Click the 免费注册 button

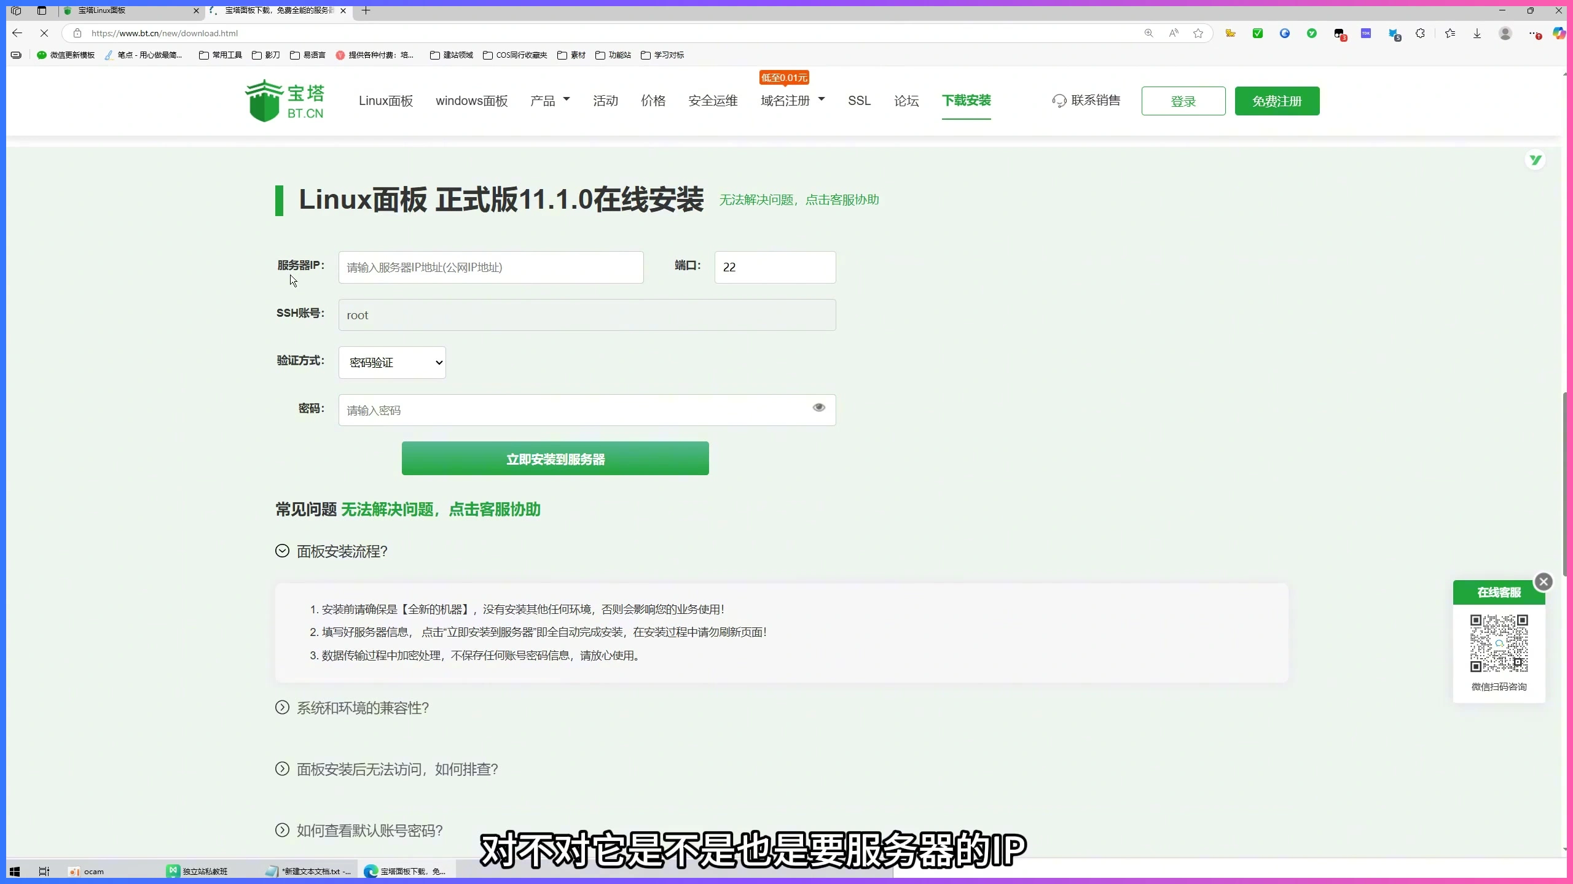(1277, 101)
